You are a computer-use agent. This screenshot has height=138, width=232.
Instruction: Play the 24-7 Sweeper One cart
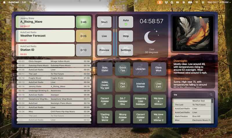pos(123,101)
